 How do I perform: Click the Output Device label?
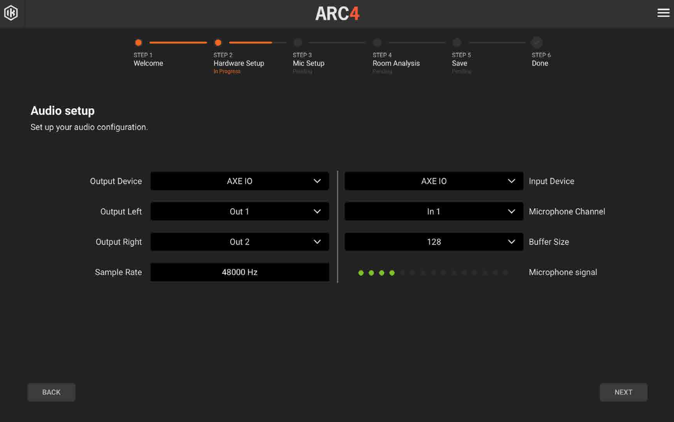116,181
